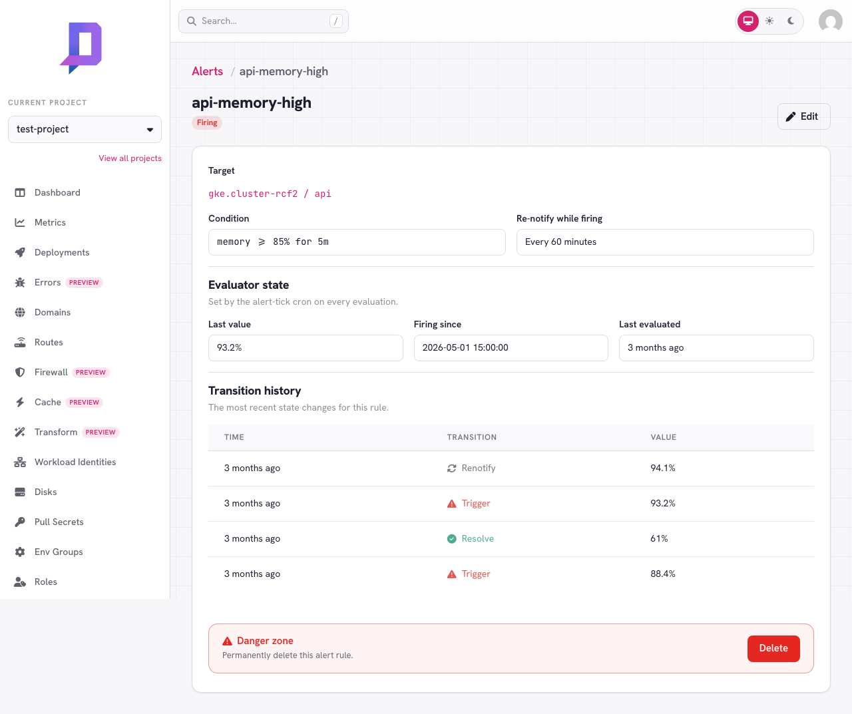Viewport: 852px width, 714px height.
Task: Click the Resolve green check icon
Action: 452,539
